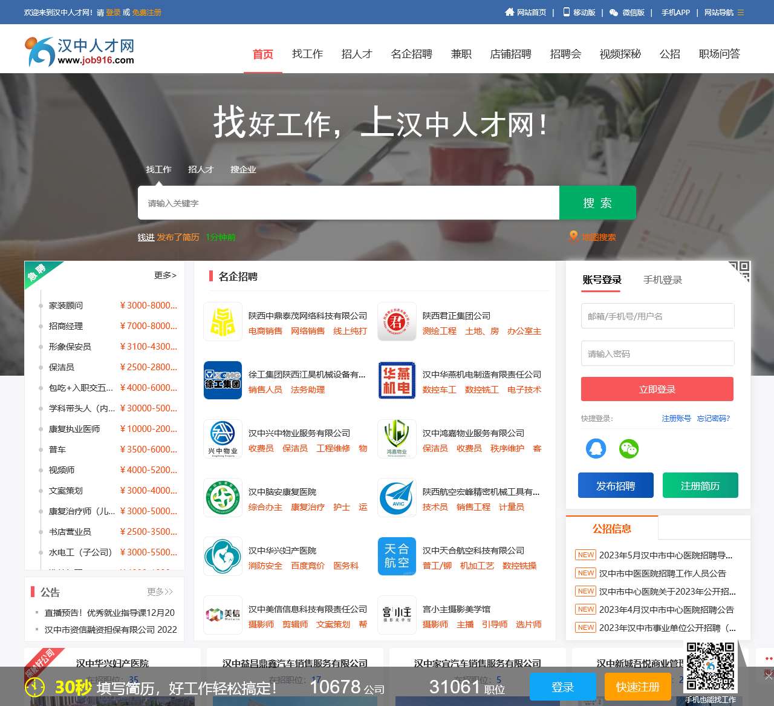Open 陕西君正集团 company logo
The image size is (774, 706).
[x=397, y=322]
